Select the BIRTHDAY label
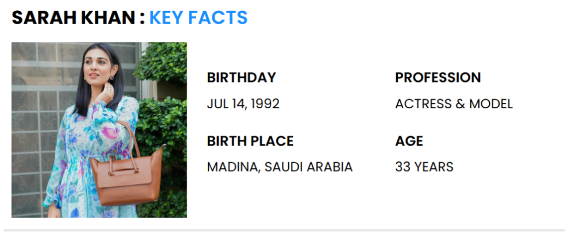 (x=241, y=77)
